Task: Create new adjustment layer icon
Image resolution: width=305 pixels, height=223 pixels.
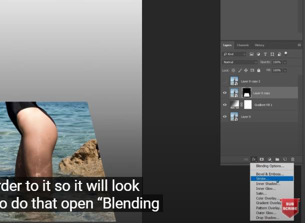Action: pyautogui.click(x=269, y=159)
